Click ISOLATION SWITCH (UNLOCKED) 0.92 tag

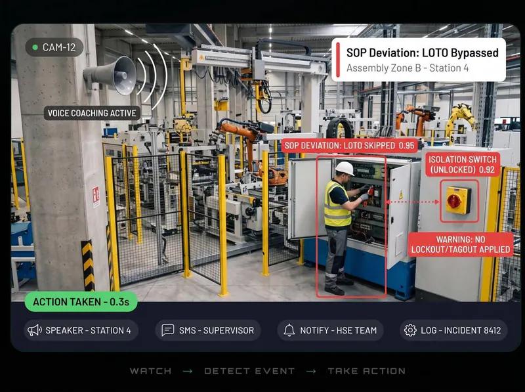[463, 164]
